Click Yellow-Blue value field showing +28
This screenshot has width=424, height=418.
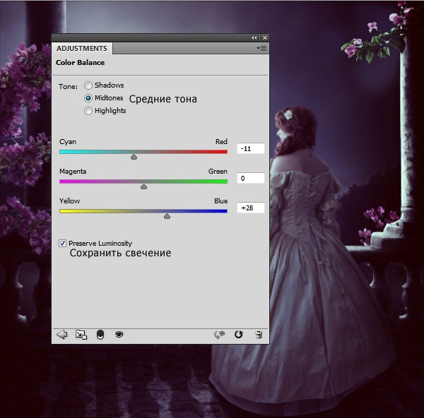(251, 208)
